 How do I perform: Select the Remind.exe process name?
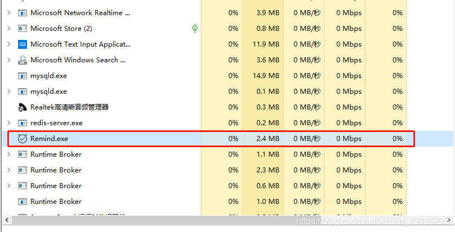pos(49,139)
